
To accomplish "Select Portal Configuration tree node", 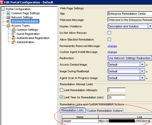I will pyautogui.click(x=18, y=9).
